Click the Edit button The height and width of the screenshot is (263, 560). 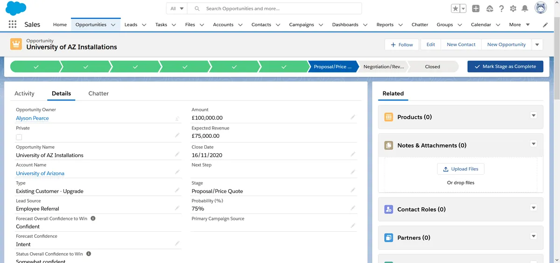pos(431,44)
